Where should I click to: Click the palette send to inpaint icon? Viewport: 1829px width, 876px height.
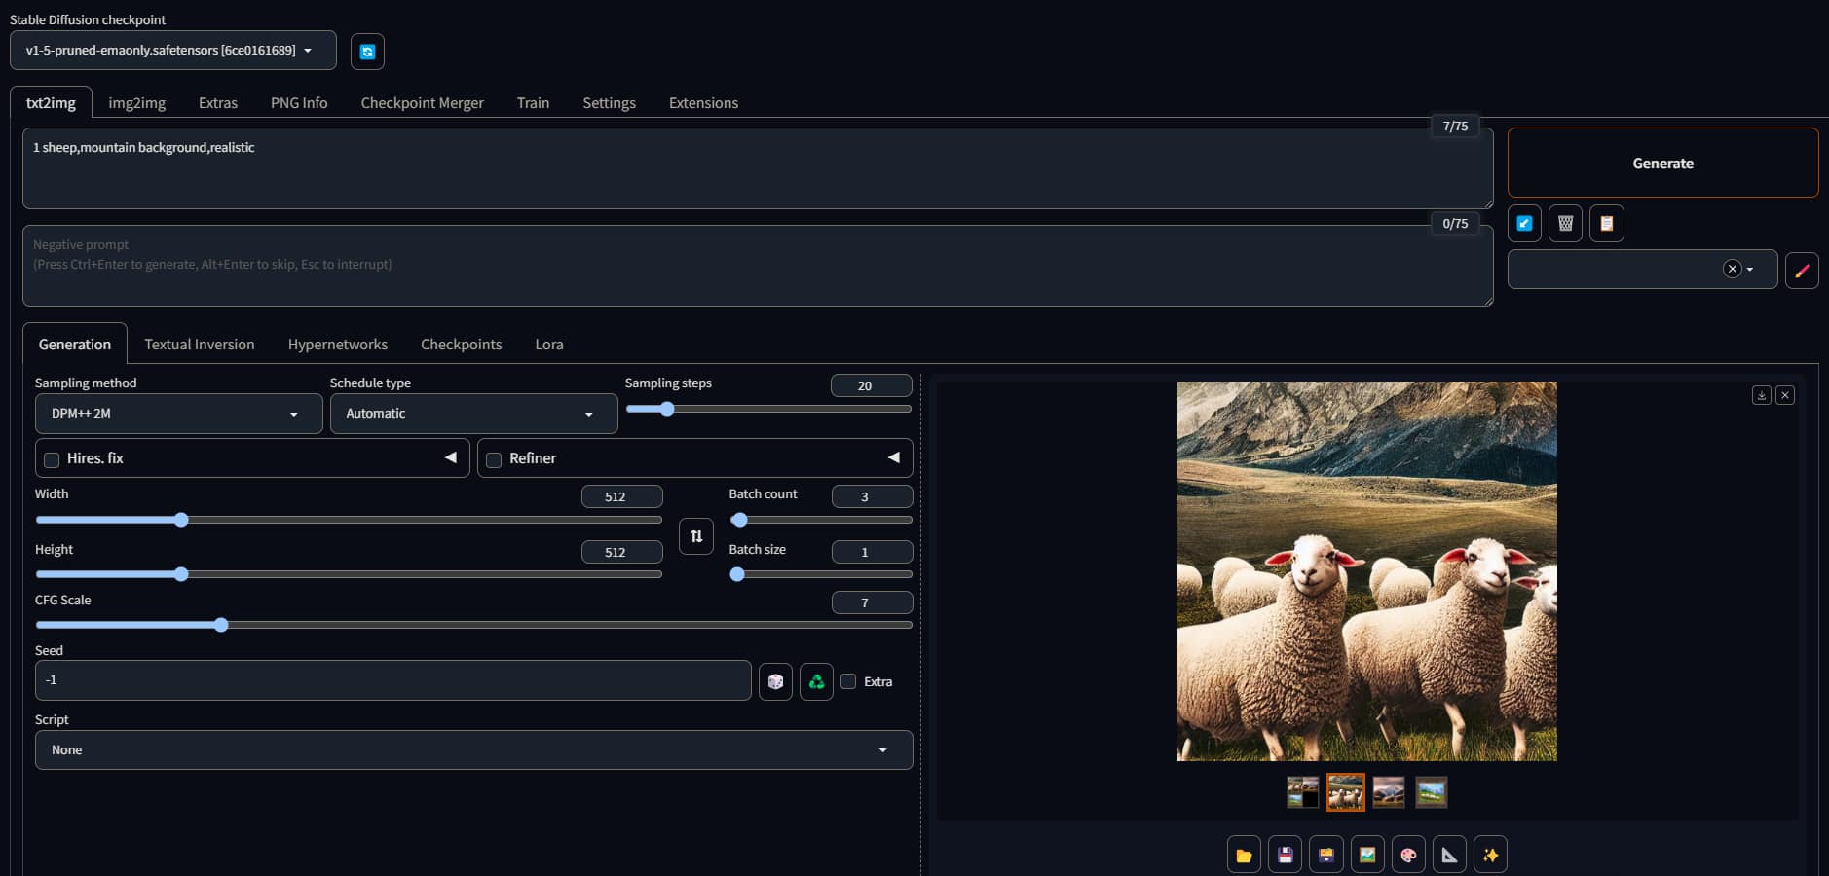coord(1408,855)
